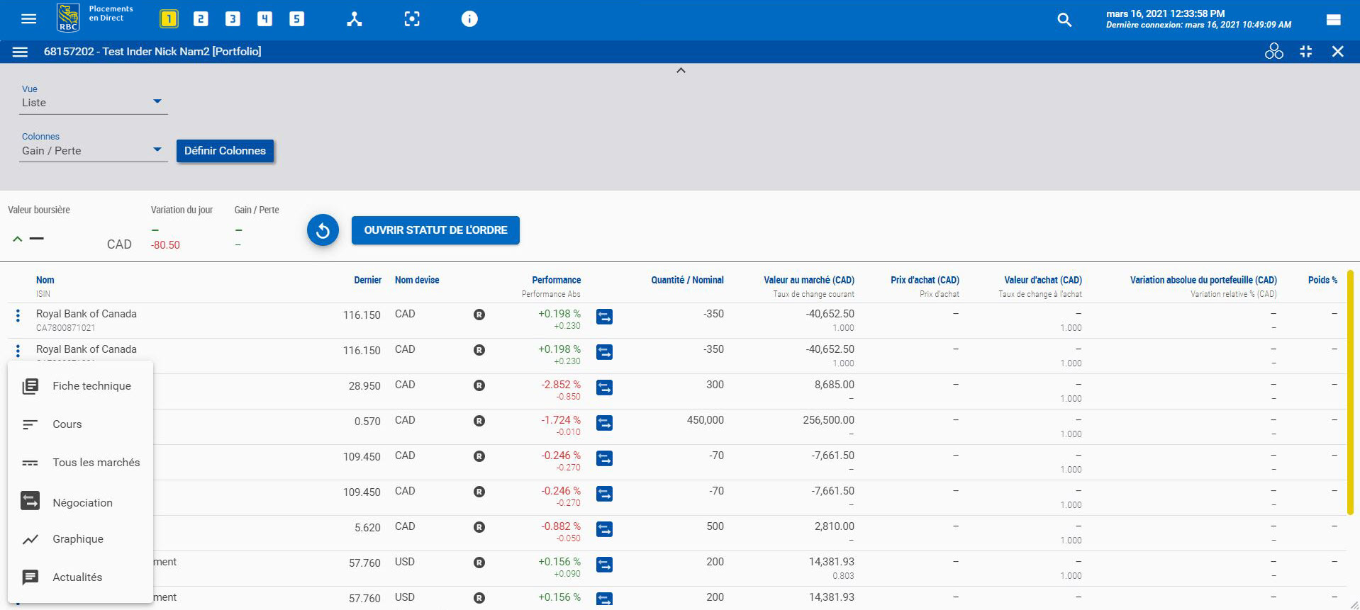Sort by Valeur au marché (CAD) header
The image size is (1360, 610).
809,280
